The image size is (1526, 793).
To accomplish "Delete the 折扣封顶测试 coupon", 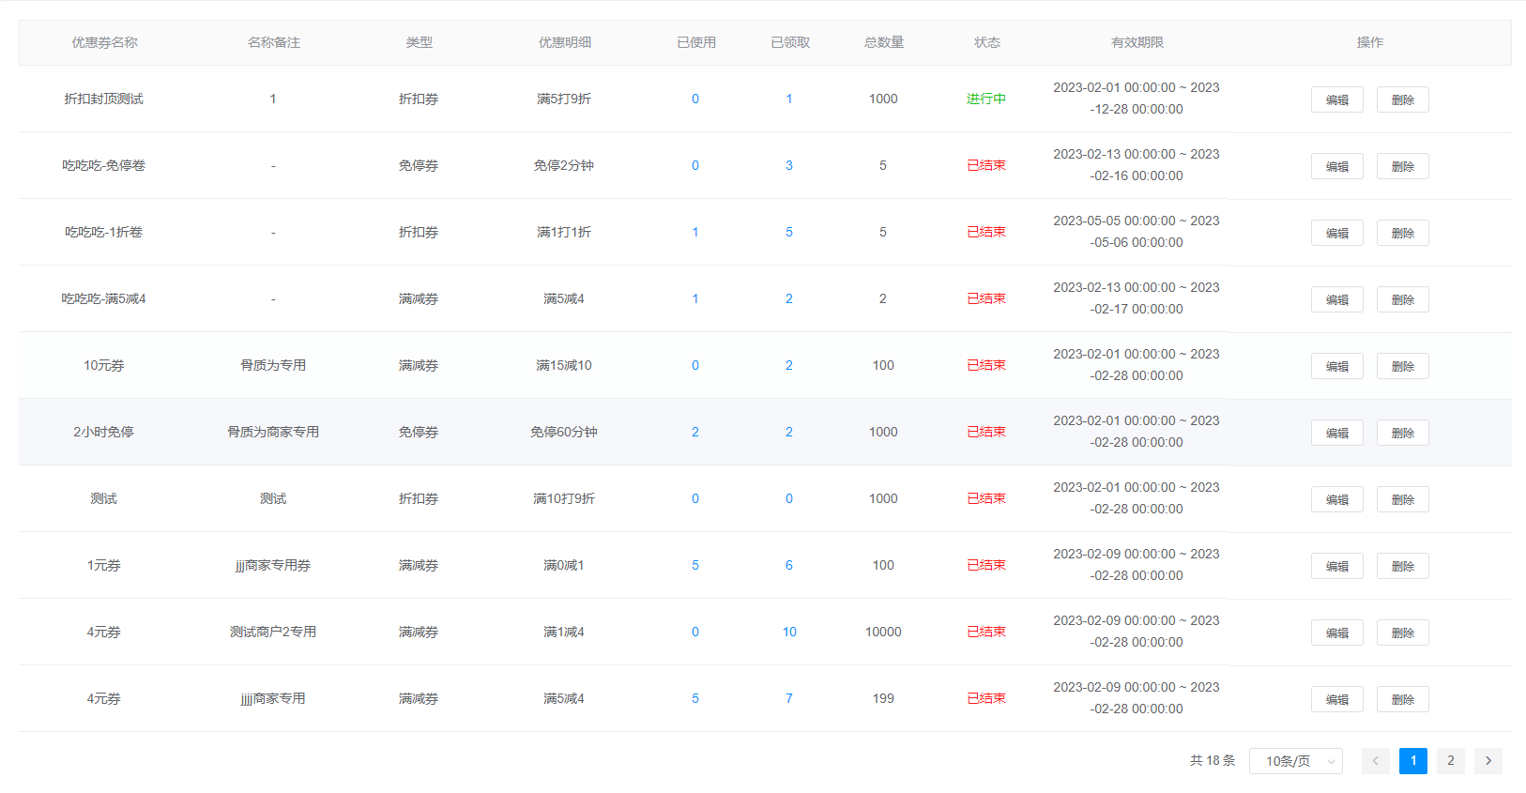I will point(1402,99).
